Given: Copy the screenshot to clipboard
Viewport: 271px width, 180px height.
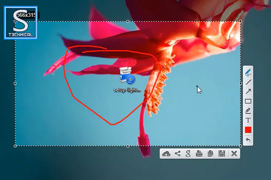Looking at the screenshot, I should click(x=210, y=153).
